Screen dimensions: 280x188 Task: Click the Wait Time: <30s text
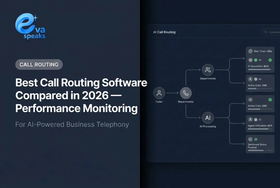coord(263,51)
